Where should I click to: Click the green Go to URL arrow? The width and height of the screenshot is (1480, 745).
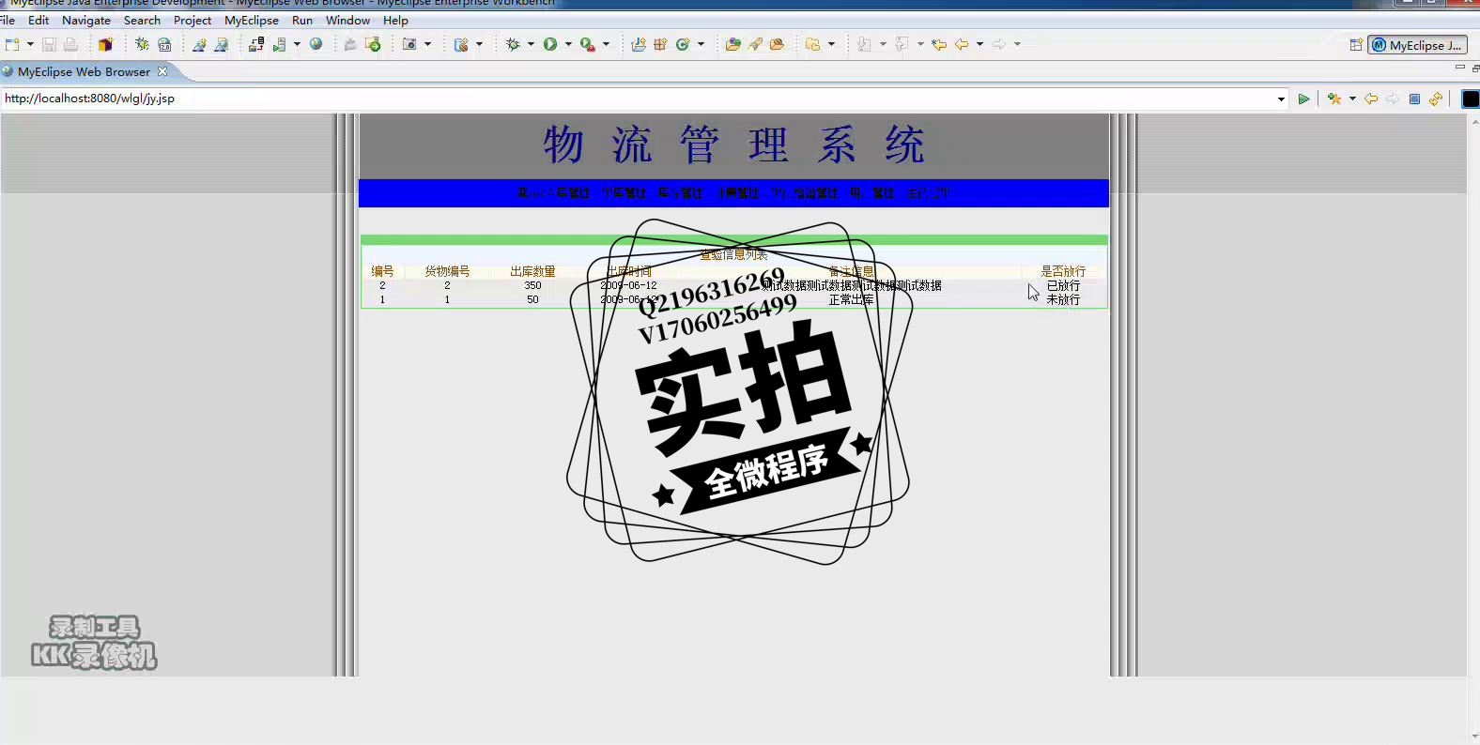click(x=1303, y=99)
